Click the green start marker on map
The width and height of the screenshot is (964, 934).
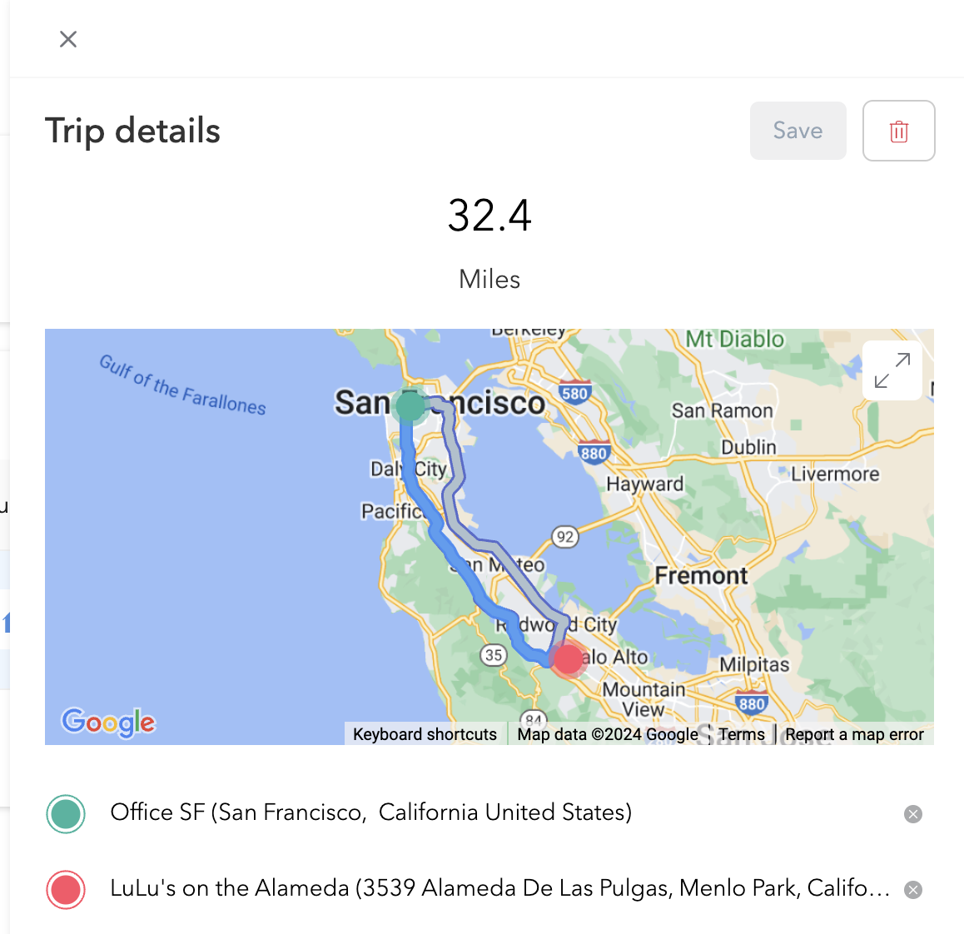[x=410, y=406]
